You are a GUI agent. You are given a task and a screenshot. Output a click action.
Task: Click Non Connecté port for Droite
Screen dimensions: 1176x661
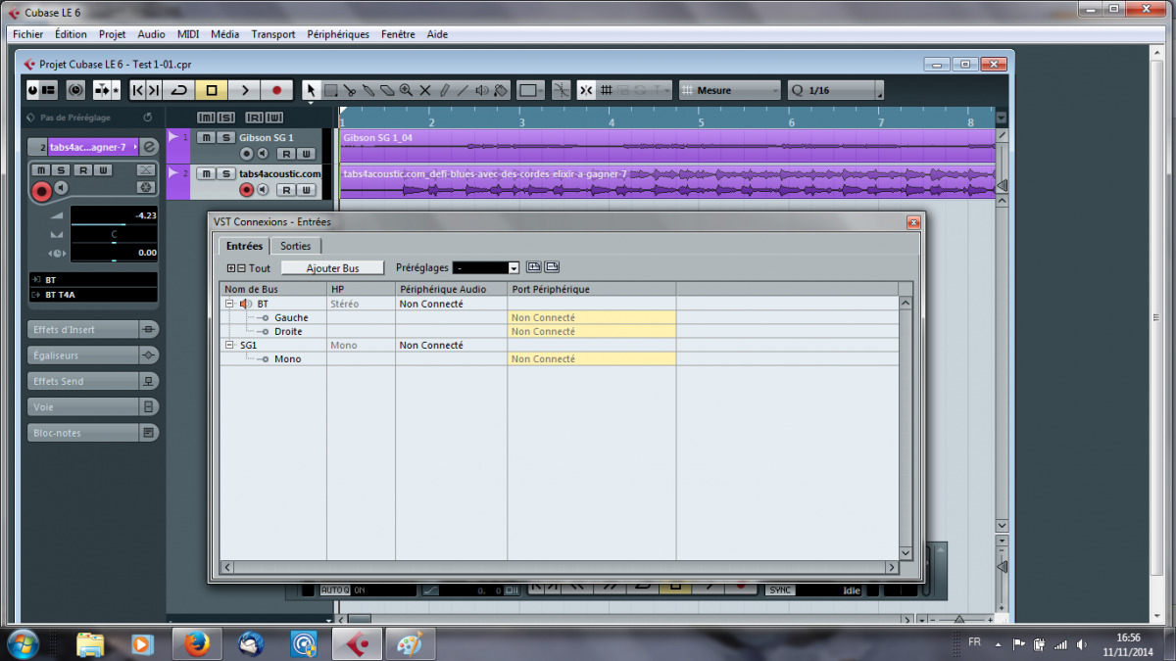pyautogui.click(x=592, y=331)
